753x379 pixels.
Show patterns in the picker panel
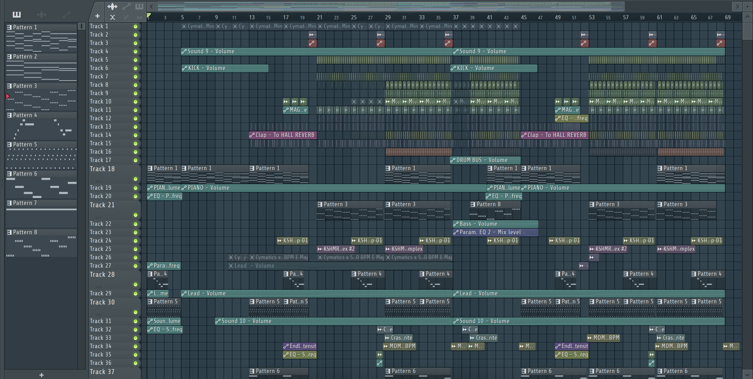17,14
